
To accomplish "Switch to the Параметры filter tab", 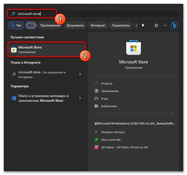I will [121, 25].
